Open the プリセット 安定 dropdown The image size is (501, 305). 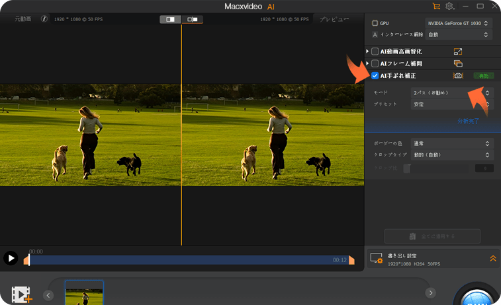click(451, 104)
